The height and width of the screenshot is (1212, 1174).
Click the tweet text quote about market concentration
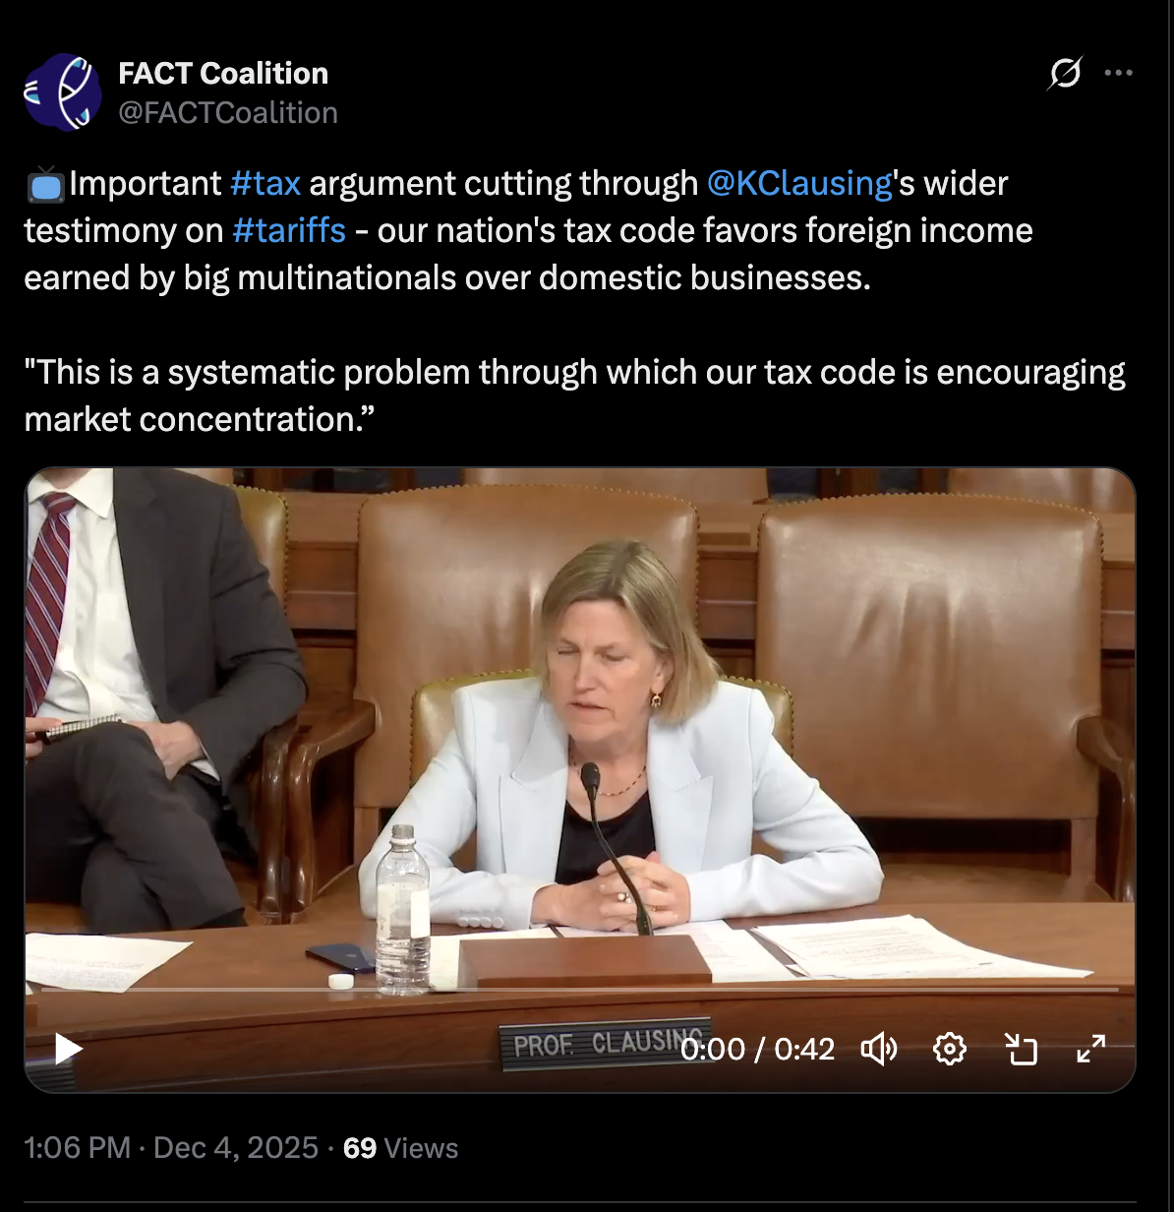pyautogui.click(x=574, y=395)
